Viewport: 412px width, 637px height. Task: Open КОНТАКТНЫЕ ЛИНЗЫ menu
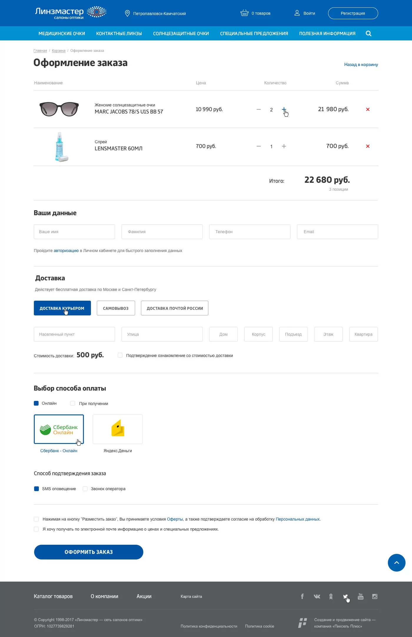[119, 34]
